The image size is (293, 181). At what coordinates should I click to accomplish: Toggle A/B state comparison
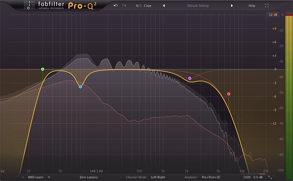(x=138, y=6)
